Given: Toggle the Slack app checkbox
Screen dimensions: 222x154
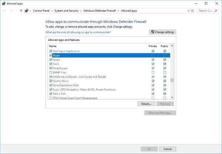Looking at the screenshot, I should tap(51, 64).
